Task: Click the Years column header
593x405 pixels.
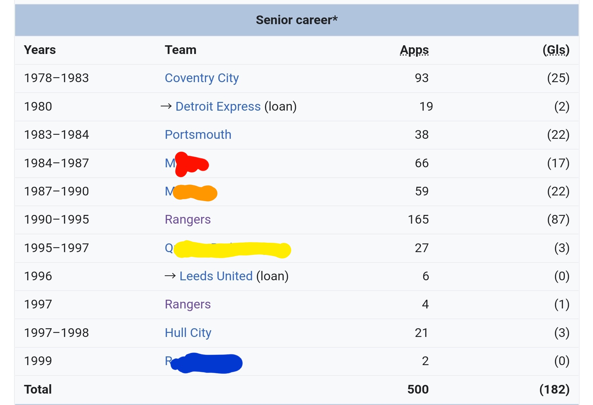Action: pyautogui.click(x=40, y=50)
